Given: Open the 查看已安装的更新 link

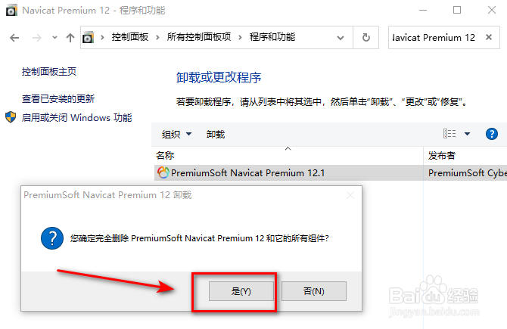Looking at the screenshot, I should coord(58,98).
